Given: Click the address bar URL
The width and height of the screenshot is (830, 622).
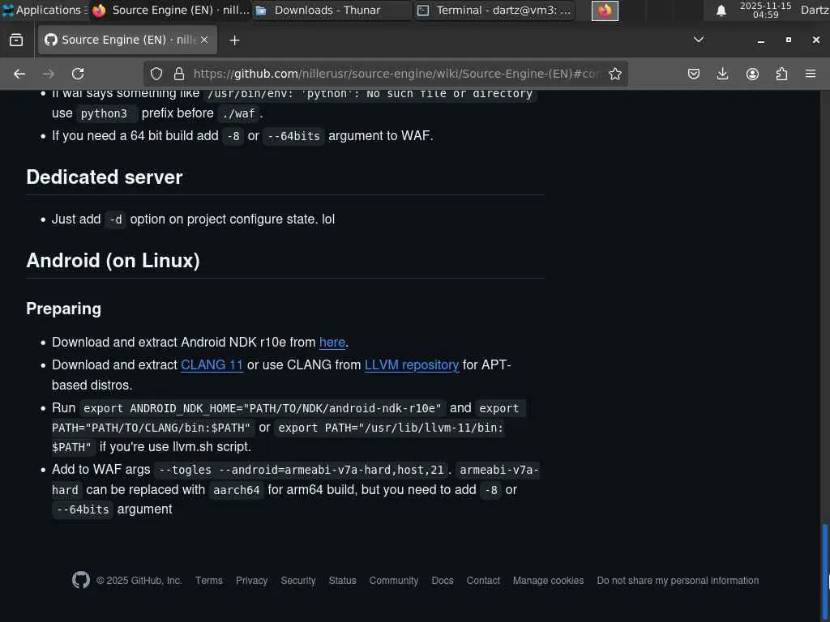Looking at the screenshot, I should click(x=396, y=74).
